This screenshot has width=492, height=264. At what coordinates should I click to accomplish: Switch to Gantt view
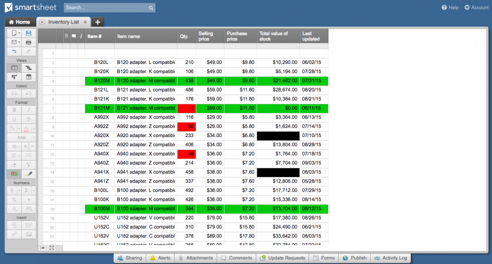29,68
